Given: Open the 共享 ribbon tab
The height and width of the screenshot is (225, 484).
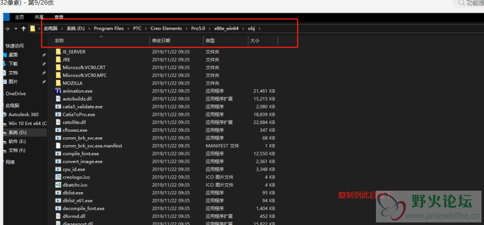Looking at the screenshot, I should (x=39, y=17).
